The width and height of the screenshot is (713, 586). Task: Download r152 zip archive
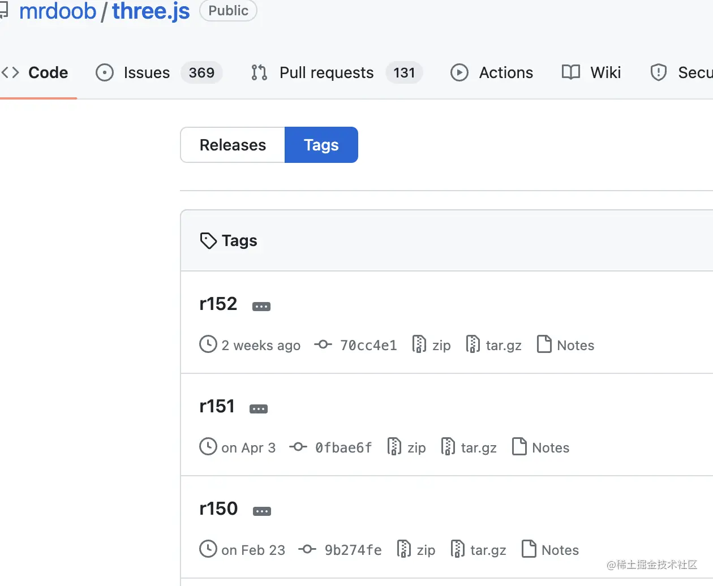click(441, 346)
